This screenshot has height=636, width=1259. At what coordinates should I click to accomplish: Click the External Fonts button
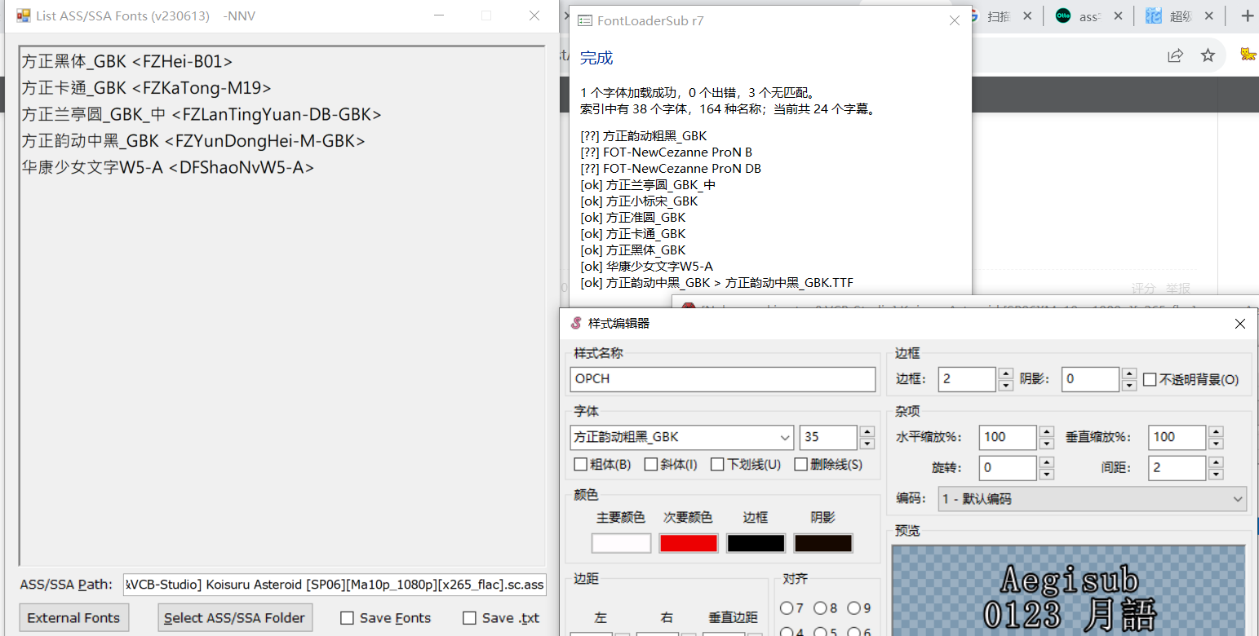(73, 617)
